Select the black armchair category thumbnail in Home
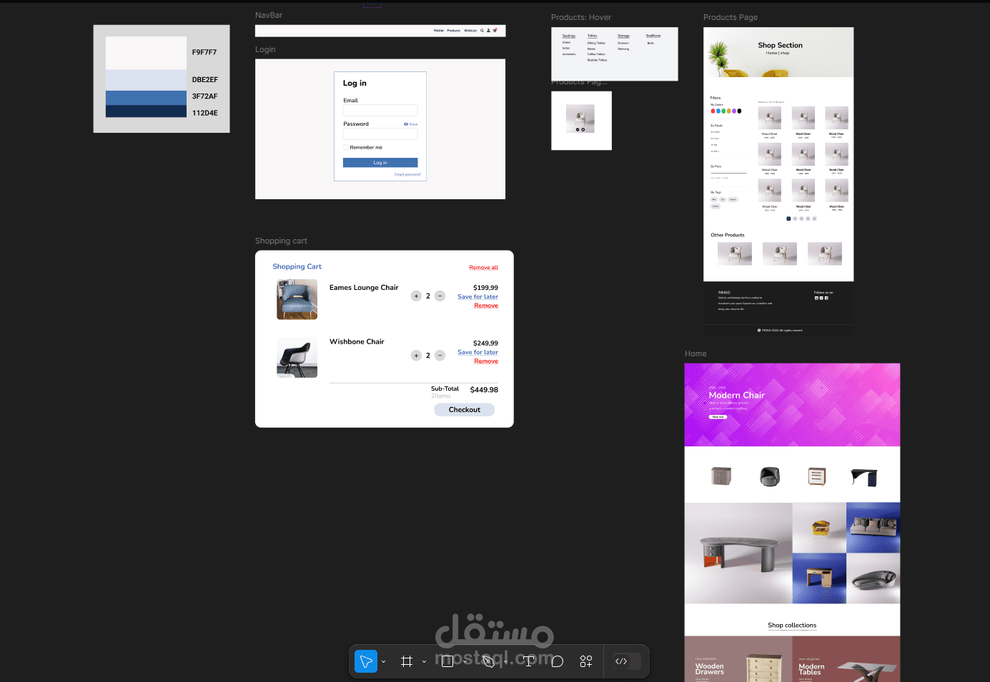990x682 pixels. point(770,476)
